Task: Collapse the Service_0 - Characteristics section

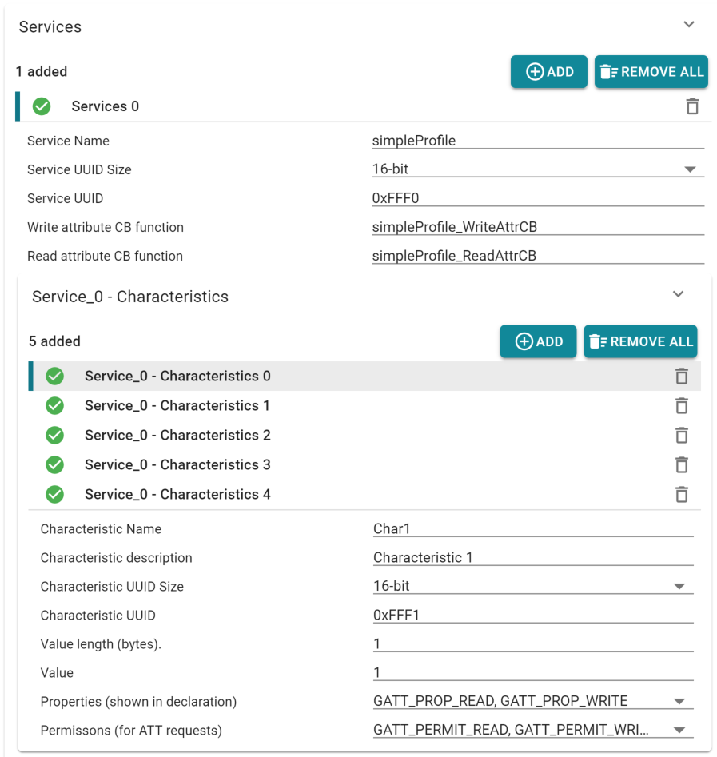Action: point(678,293)
